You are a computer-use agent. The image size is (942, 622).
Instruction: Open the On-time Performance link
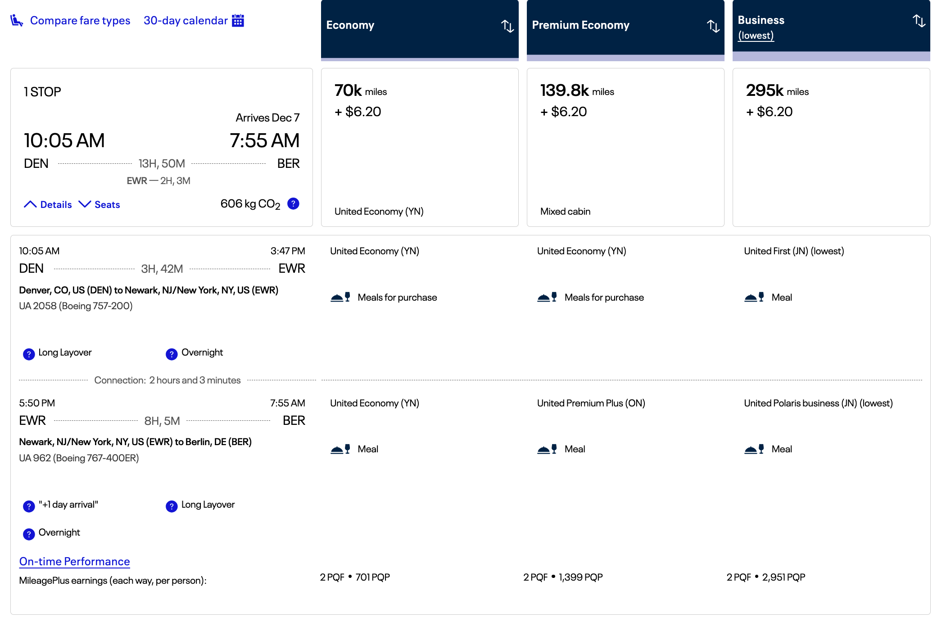pos(74,561)
